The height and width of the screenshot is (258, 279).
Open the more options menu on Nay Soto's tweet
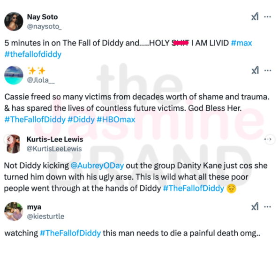[267, 17]
